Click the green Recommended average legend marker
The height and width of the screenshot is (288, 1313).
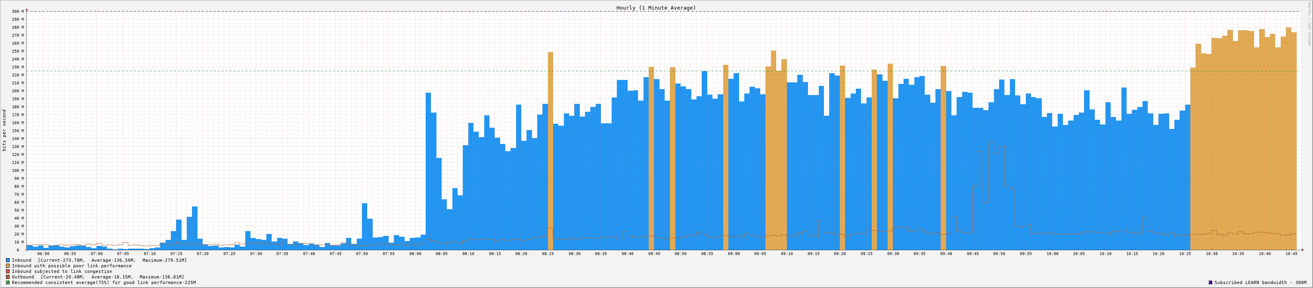(8, 282)
